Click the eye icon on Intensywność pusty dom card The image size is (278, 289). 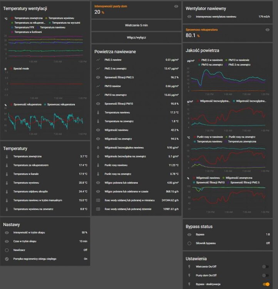pos(176,6)
